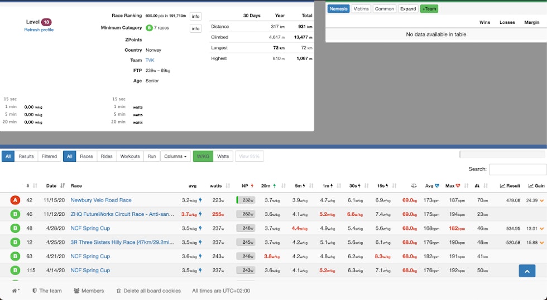This screenshot has height=300, width=547.
Task: Filter activities by Run
Action: [152, 156]
